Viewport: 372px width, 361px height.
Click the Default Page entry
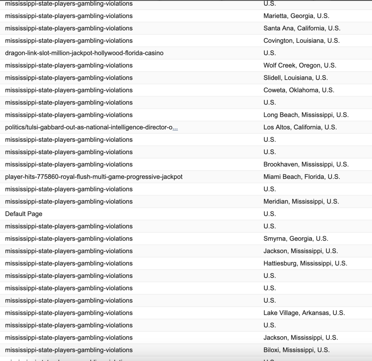[x=24, y=214]
